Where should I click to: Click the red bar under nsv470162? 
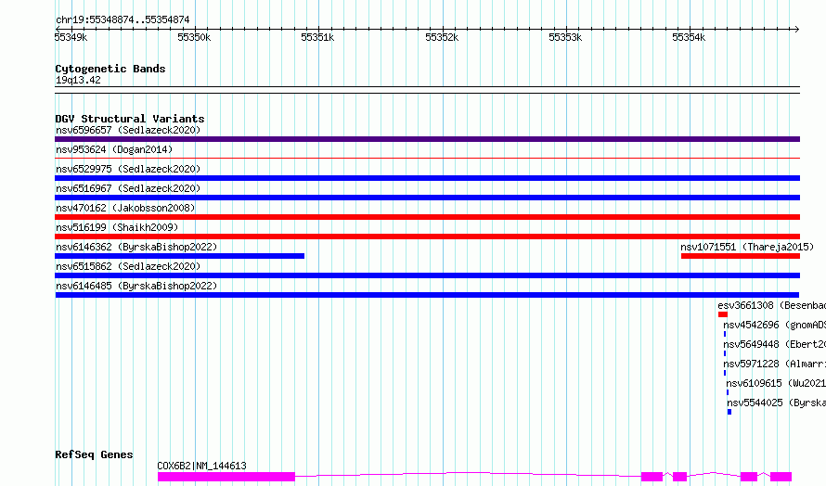click(427, 217)
